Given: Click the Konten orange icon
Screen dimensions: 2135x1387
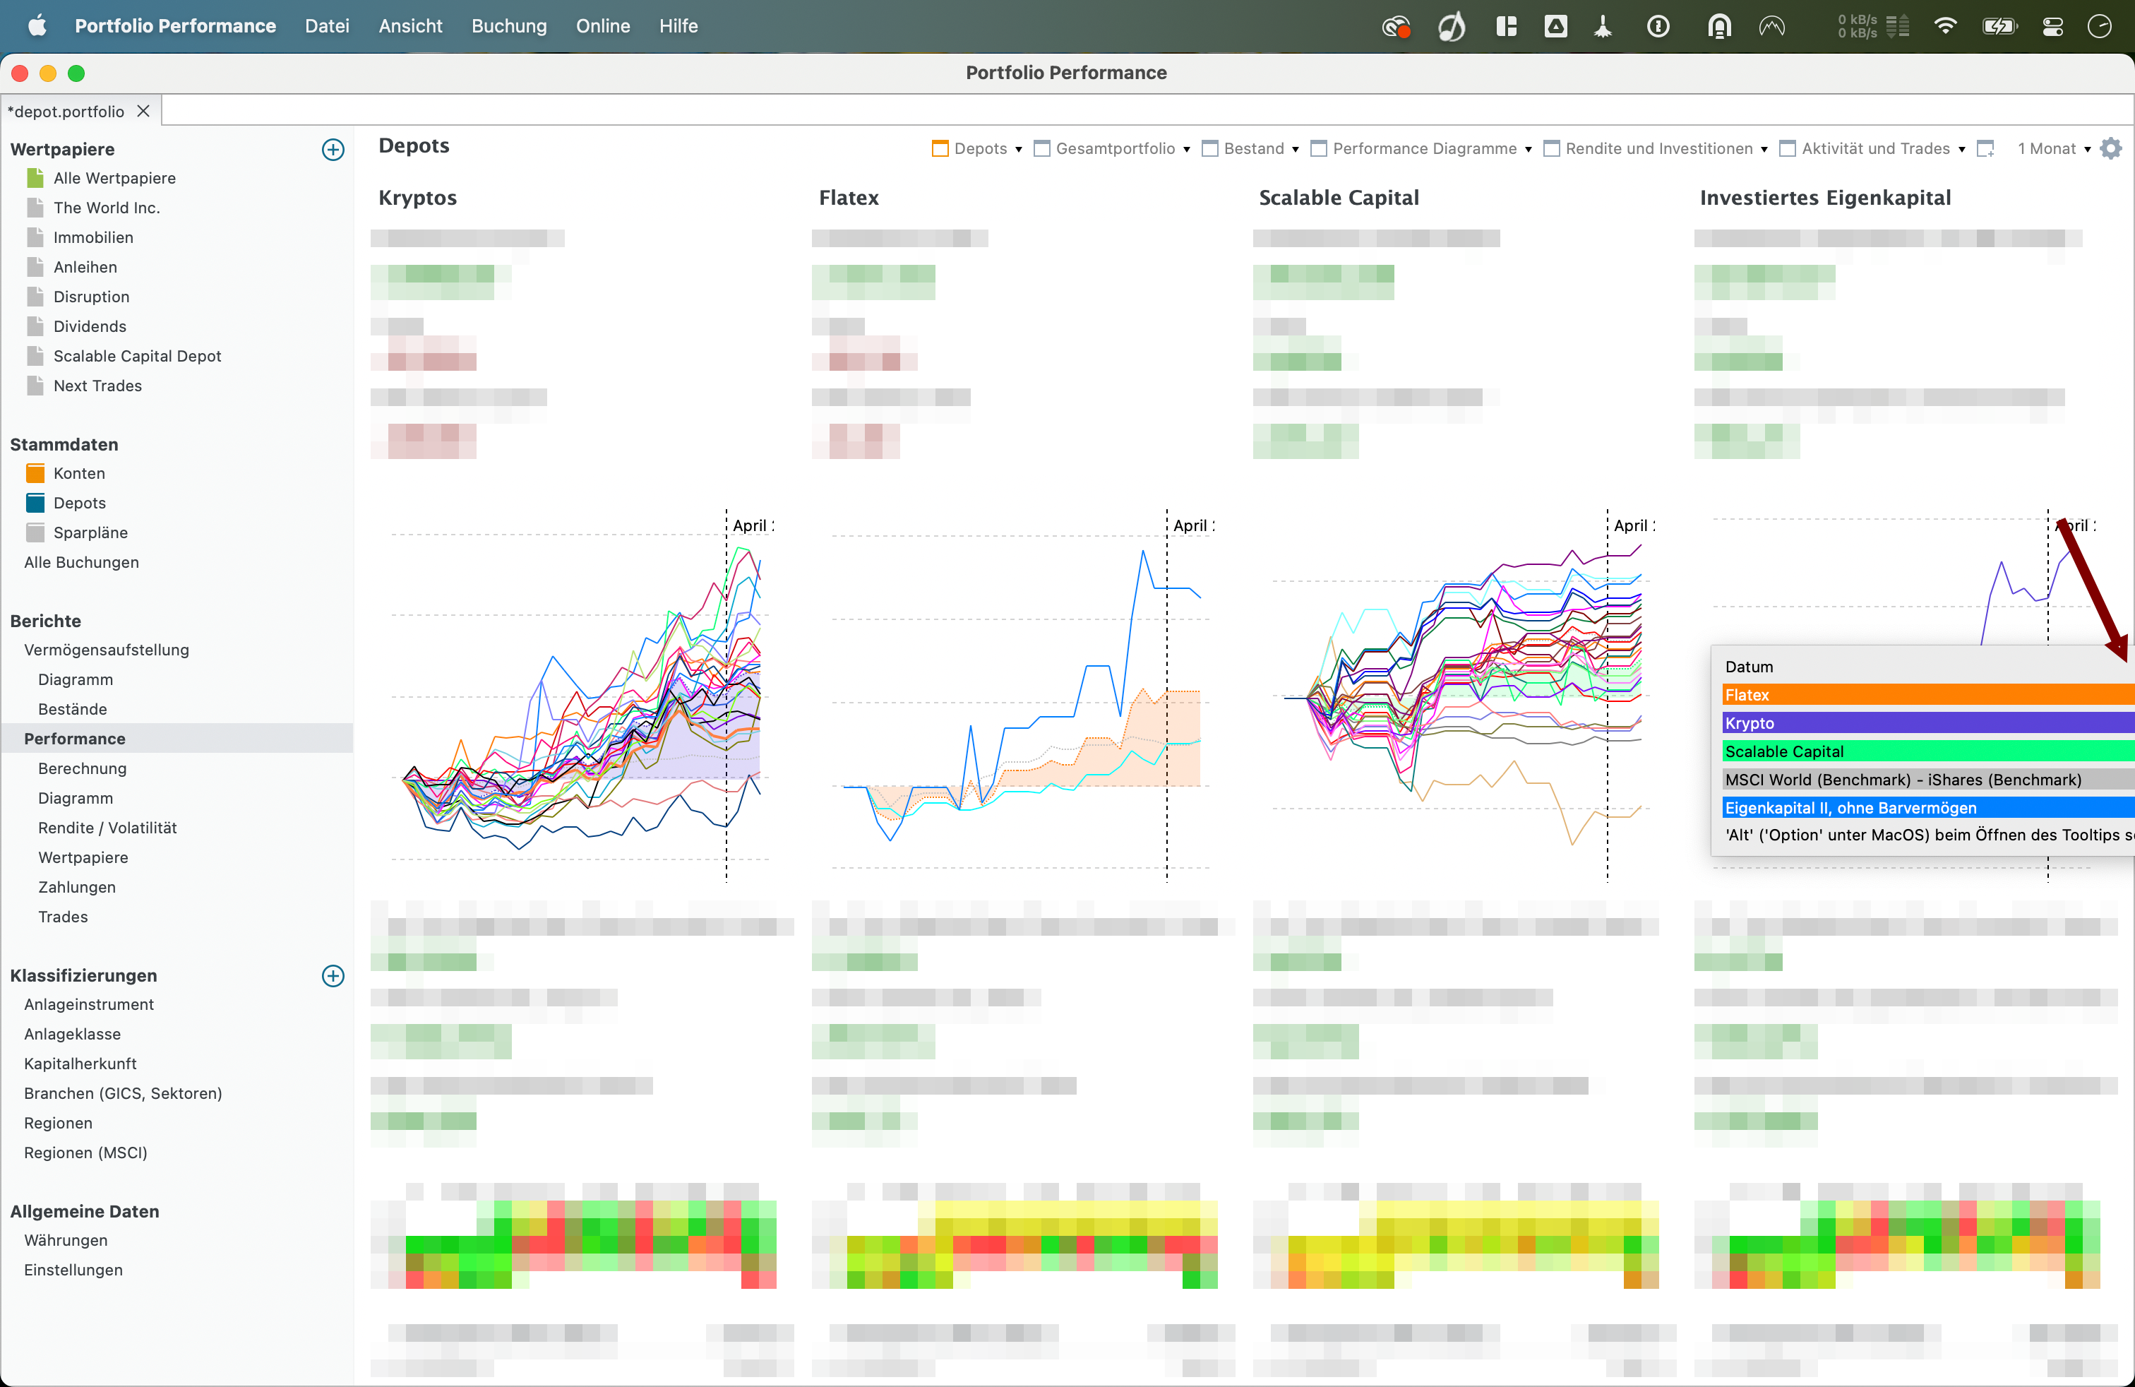Looking at the screenshot, I should [35, 472].
